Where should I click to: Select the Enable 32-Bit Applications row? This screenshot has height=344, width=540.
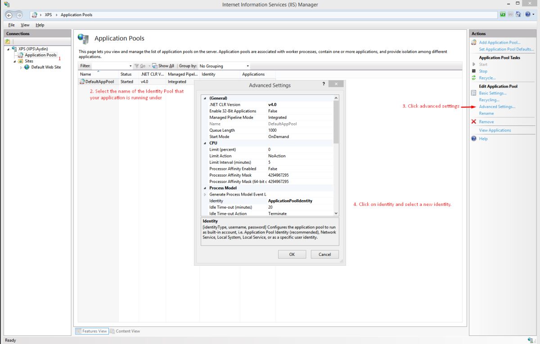pyautogui.click(x=268, y=111)
